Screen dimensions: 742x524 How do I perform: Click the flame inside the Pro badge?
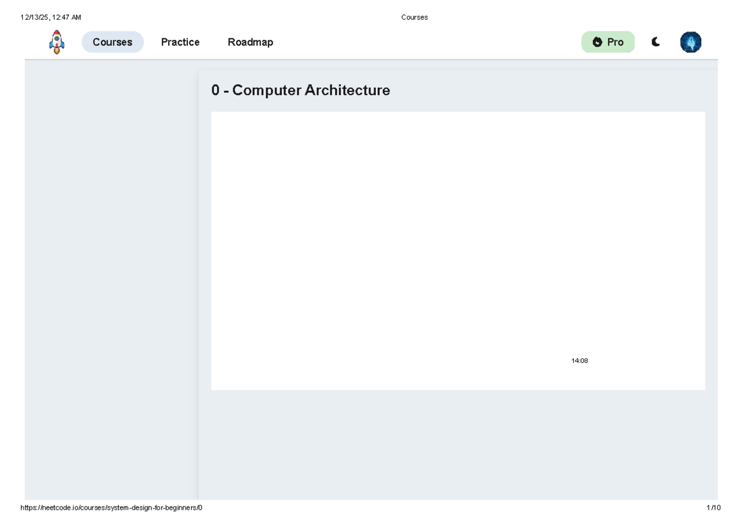click(x=597, y=41)
